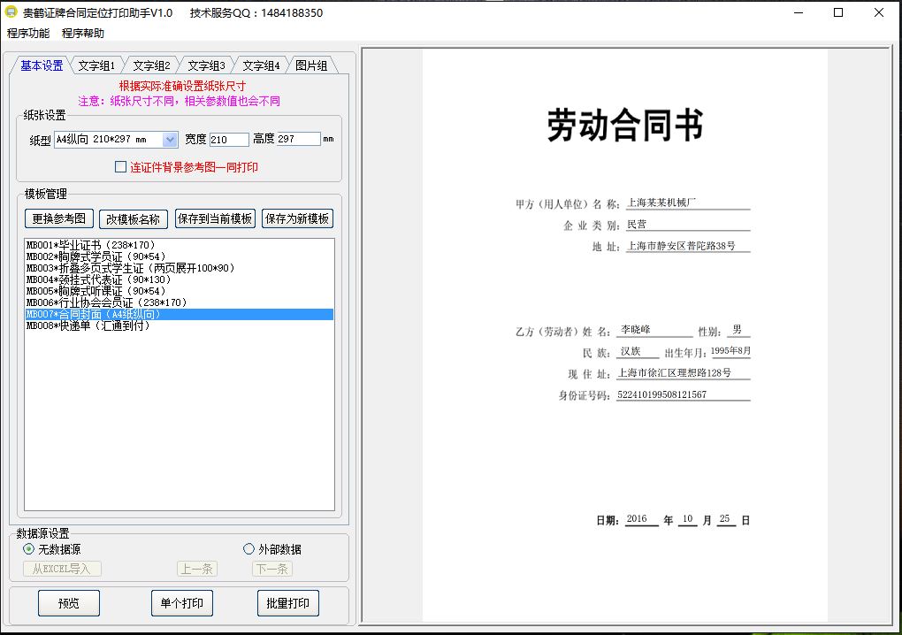Select template MB005*胸牌式听课证
Image resolution: width=902 pixels, height=635 pixels.
(179, 291)
